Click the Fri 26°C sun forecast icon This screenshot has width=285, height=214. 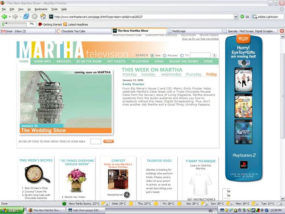[x=179, y=204]
